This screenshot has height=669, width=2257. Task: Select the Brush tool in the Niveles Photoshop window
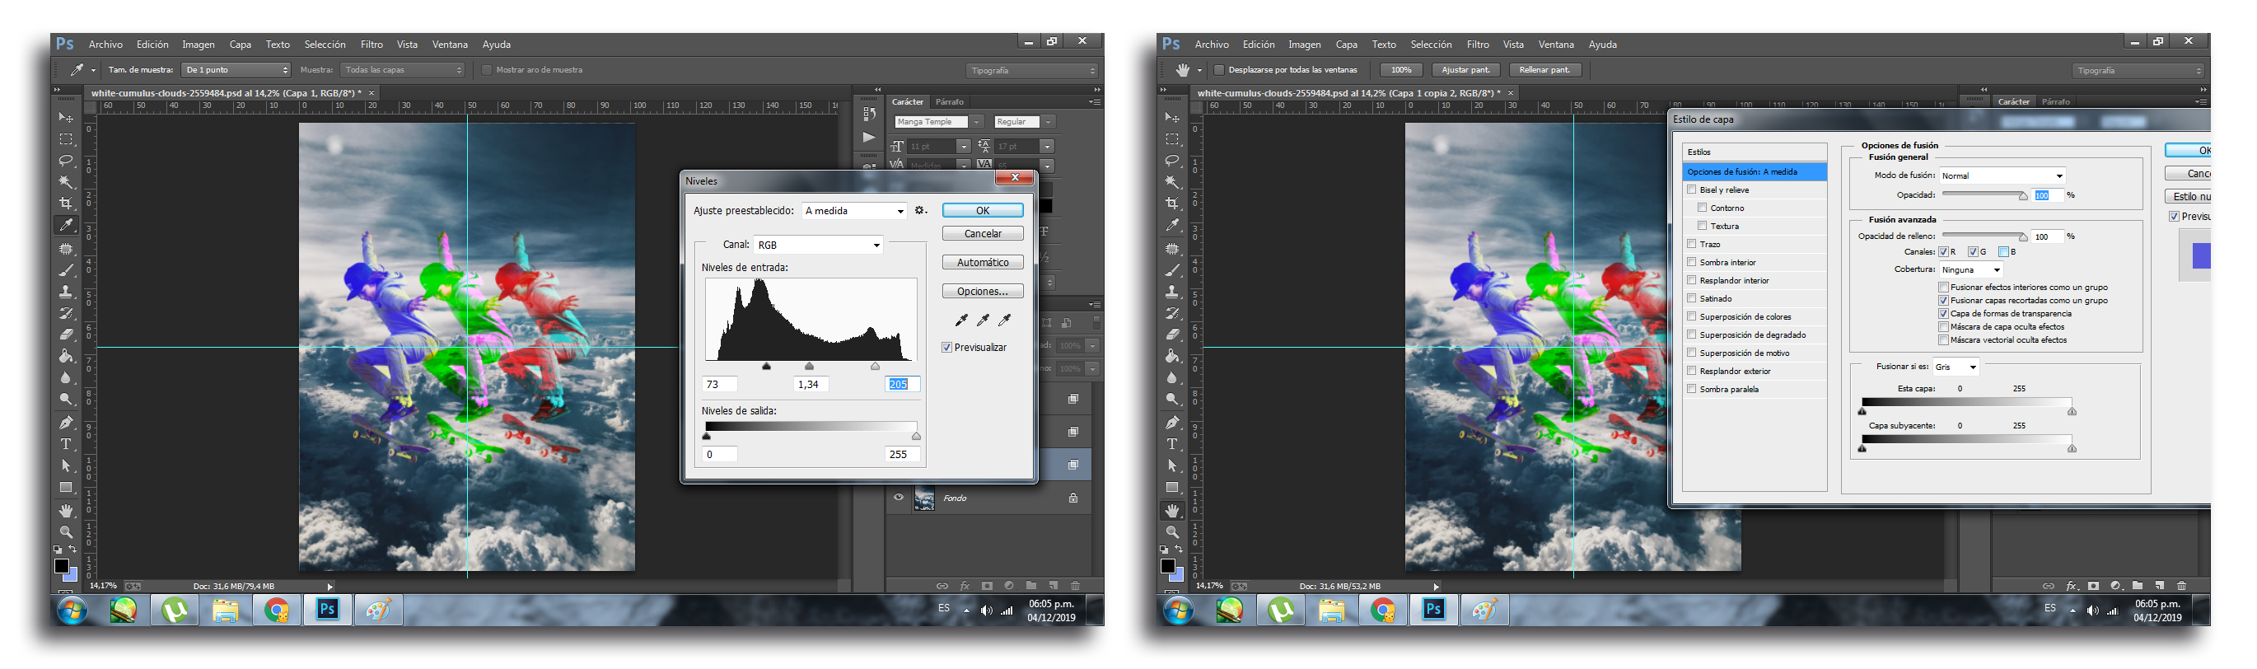[x=66, y=270]
